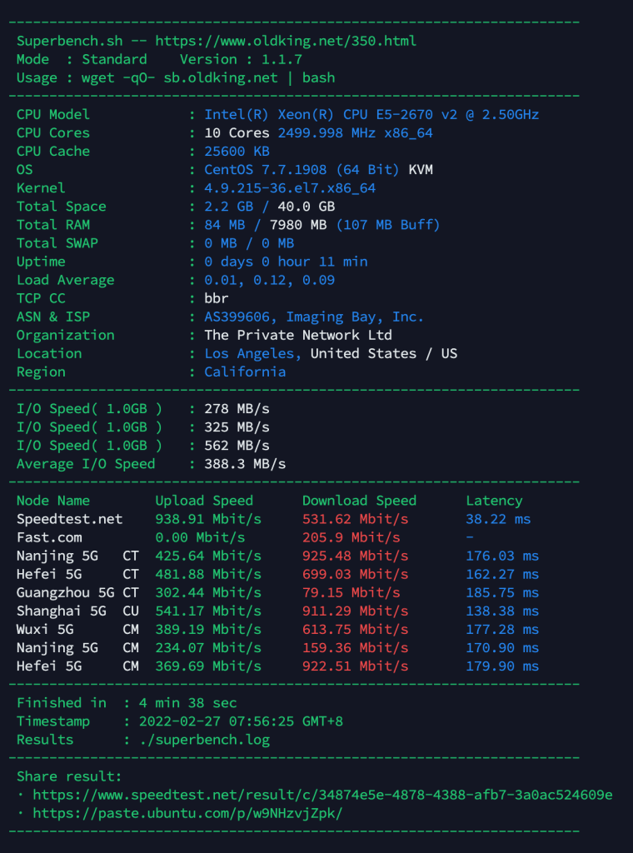Click The Private Network Ltd organization
Viewport: 633px width, 853px height.
[298, 335]
